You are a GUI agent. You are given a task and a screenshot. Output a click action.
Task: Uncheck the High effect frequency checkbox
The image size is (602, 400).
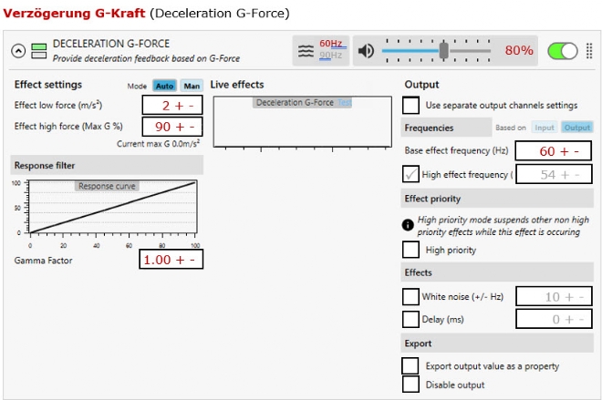tap(411, 174)
